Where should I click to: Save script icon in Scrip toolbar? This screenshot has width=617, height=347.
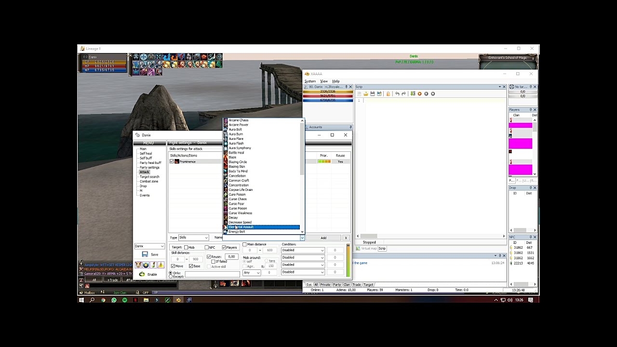click(x=373, y=93)
